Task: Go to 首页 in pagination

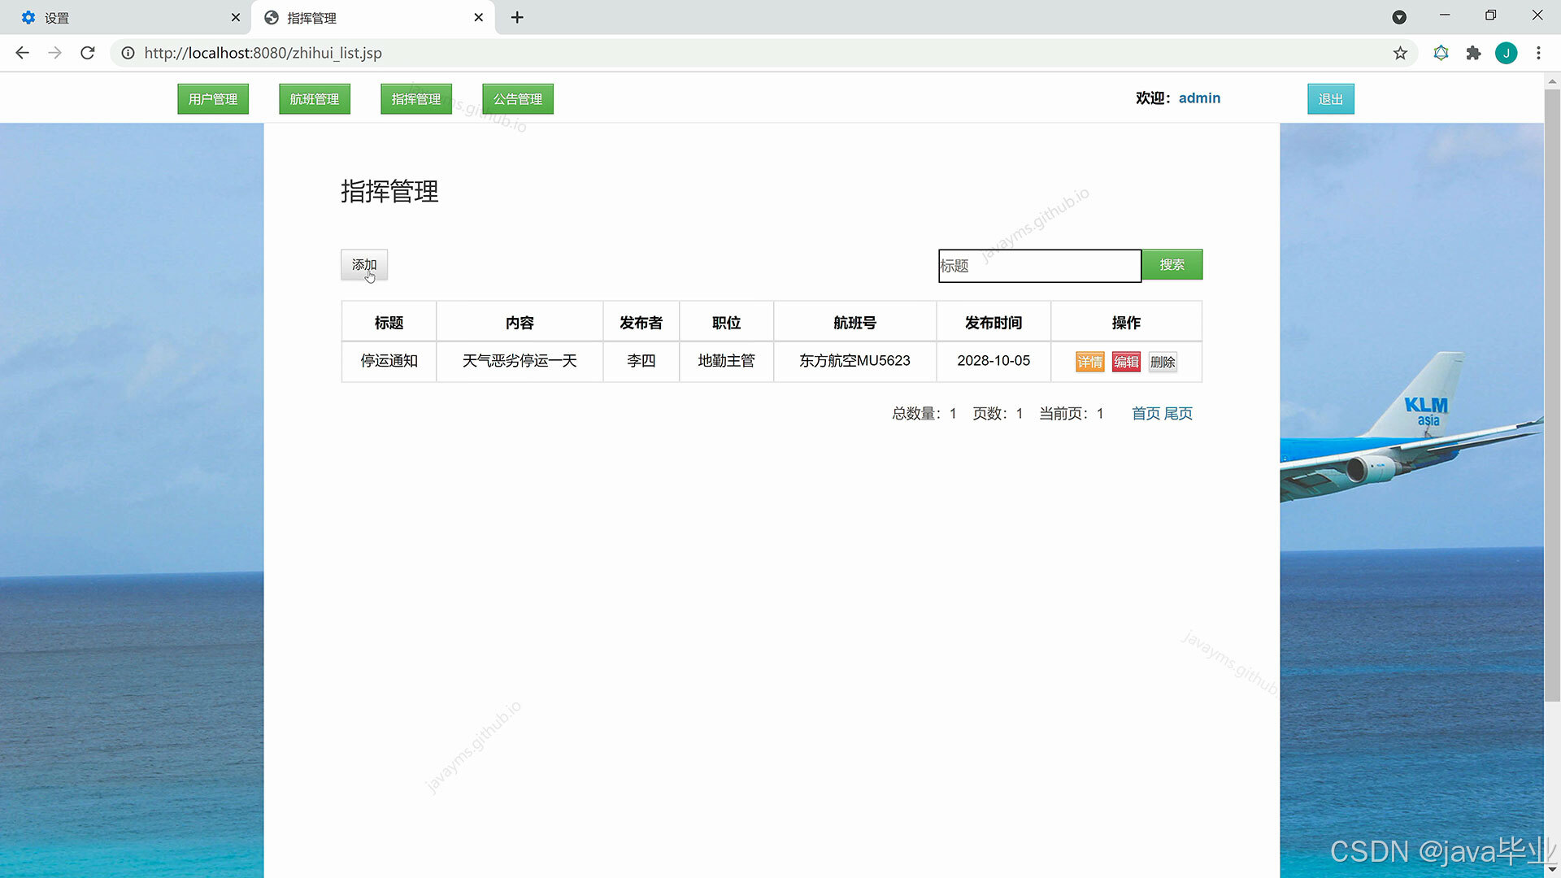Action: click(x=1146, y=414)
